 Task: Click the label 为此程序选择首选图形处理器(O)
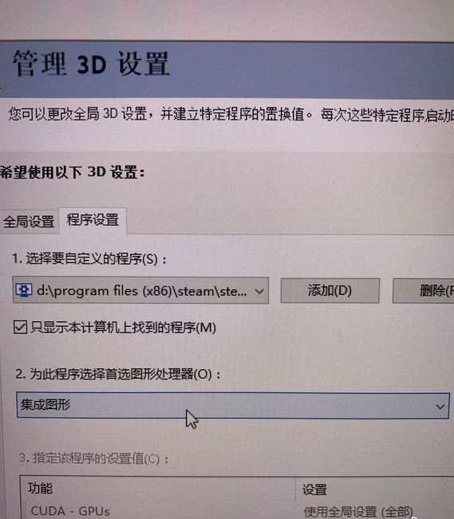click(x=118, y=374)
